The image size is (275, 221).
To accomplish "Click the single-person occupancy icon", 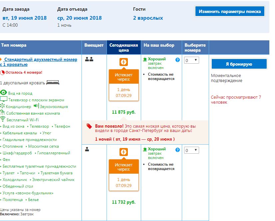I will coord(87,149).
